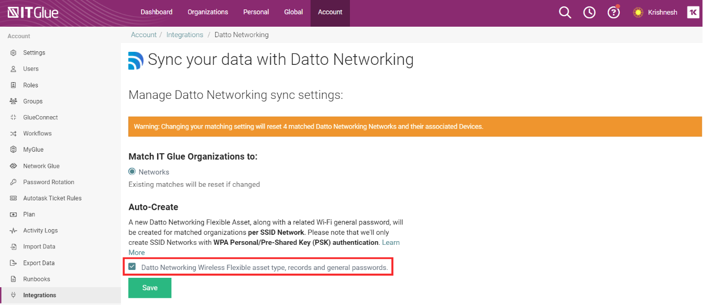703x305 pixels.
Task: Open the recent history clock icon
Action: point(589,12)
